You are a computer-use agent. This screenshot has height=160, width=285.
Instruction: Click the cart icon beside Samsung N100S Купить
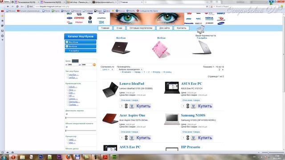pos(193,138)
